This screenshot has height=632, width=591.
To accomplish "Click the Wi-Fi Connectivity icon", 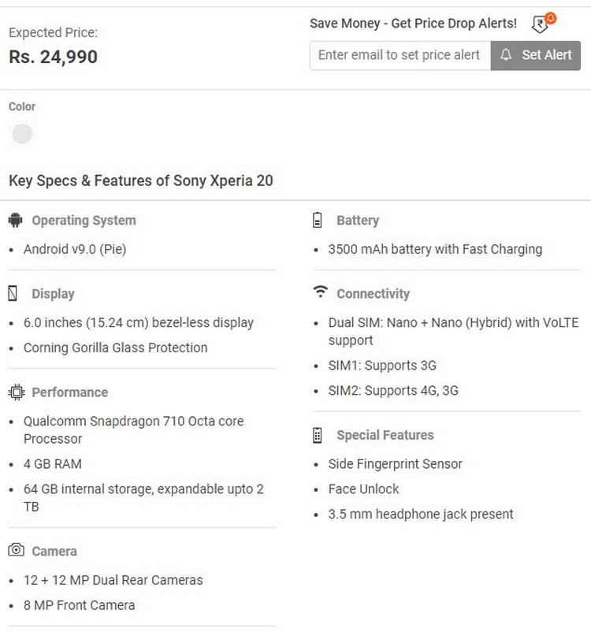I will pyautogui.click(x=321, y=292).
